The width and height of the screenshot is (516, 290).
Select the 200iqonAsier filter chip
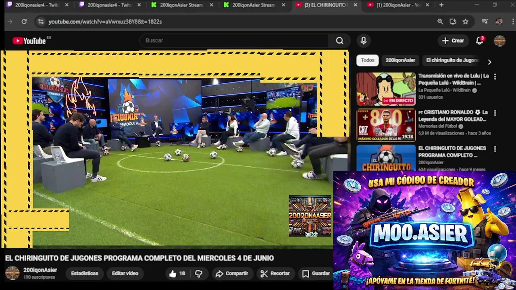coord(400,60)
